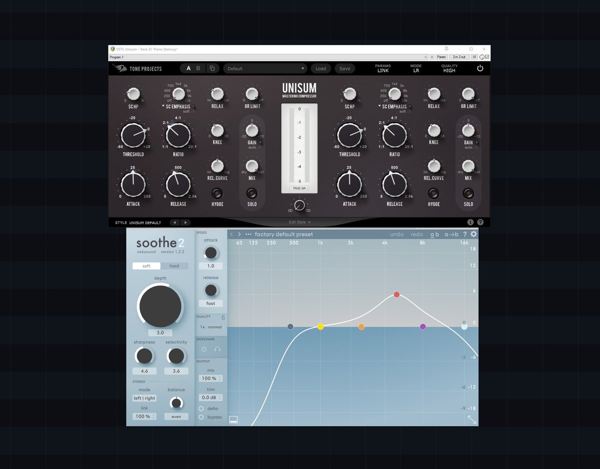Click the soothe2 depth value field 3.0
This screenshot has height=469, width=600.
[160, 332]
